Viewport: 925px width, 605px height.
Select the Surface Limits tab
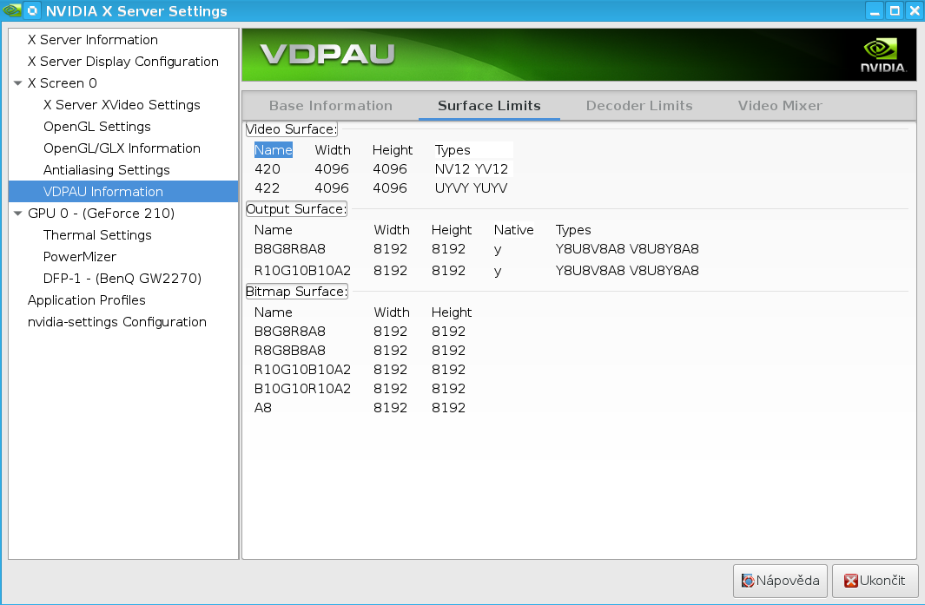[x=489, y=106]
